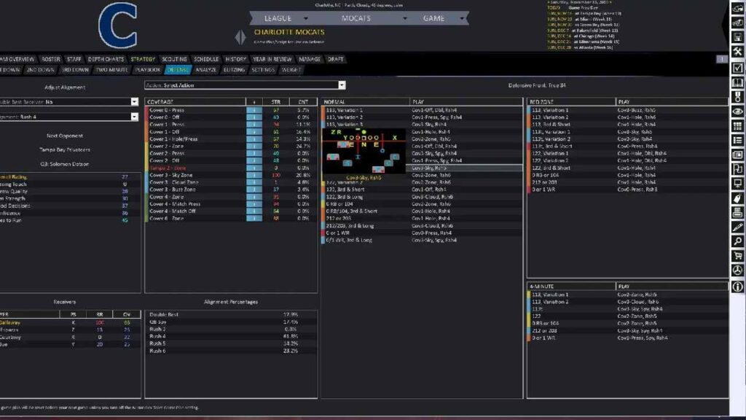746x420 pixels.
Task: Click the STR column header
Action: pos(275,102)
